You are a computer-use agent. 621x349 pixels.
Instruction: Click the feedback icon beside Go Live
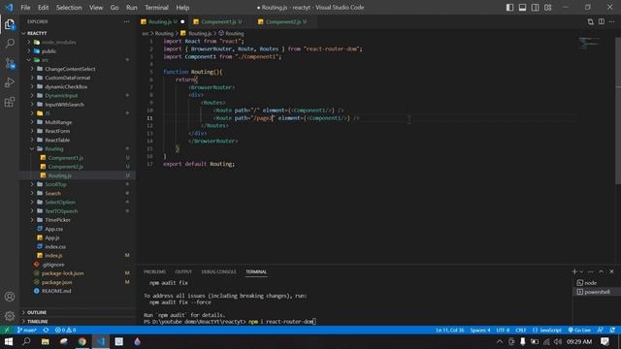click(601, 330)
